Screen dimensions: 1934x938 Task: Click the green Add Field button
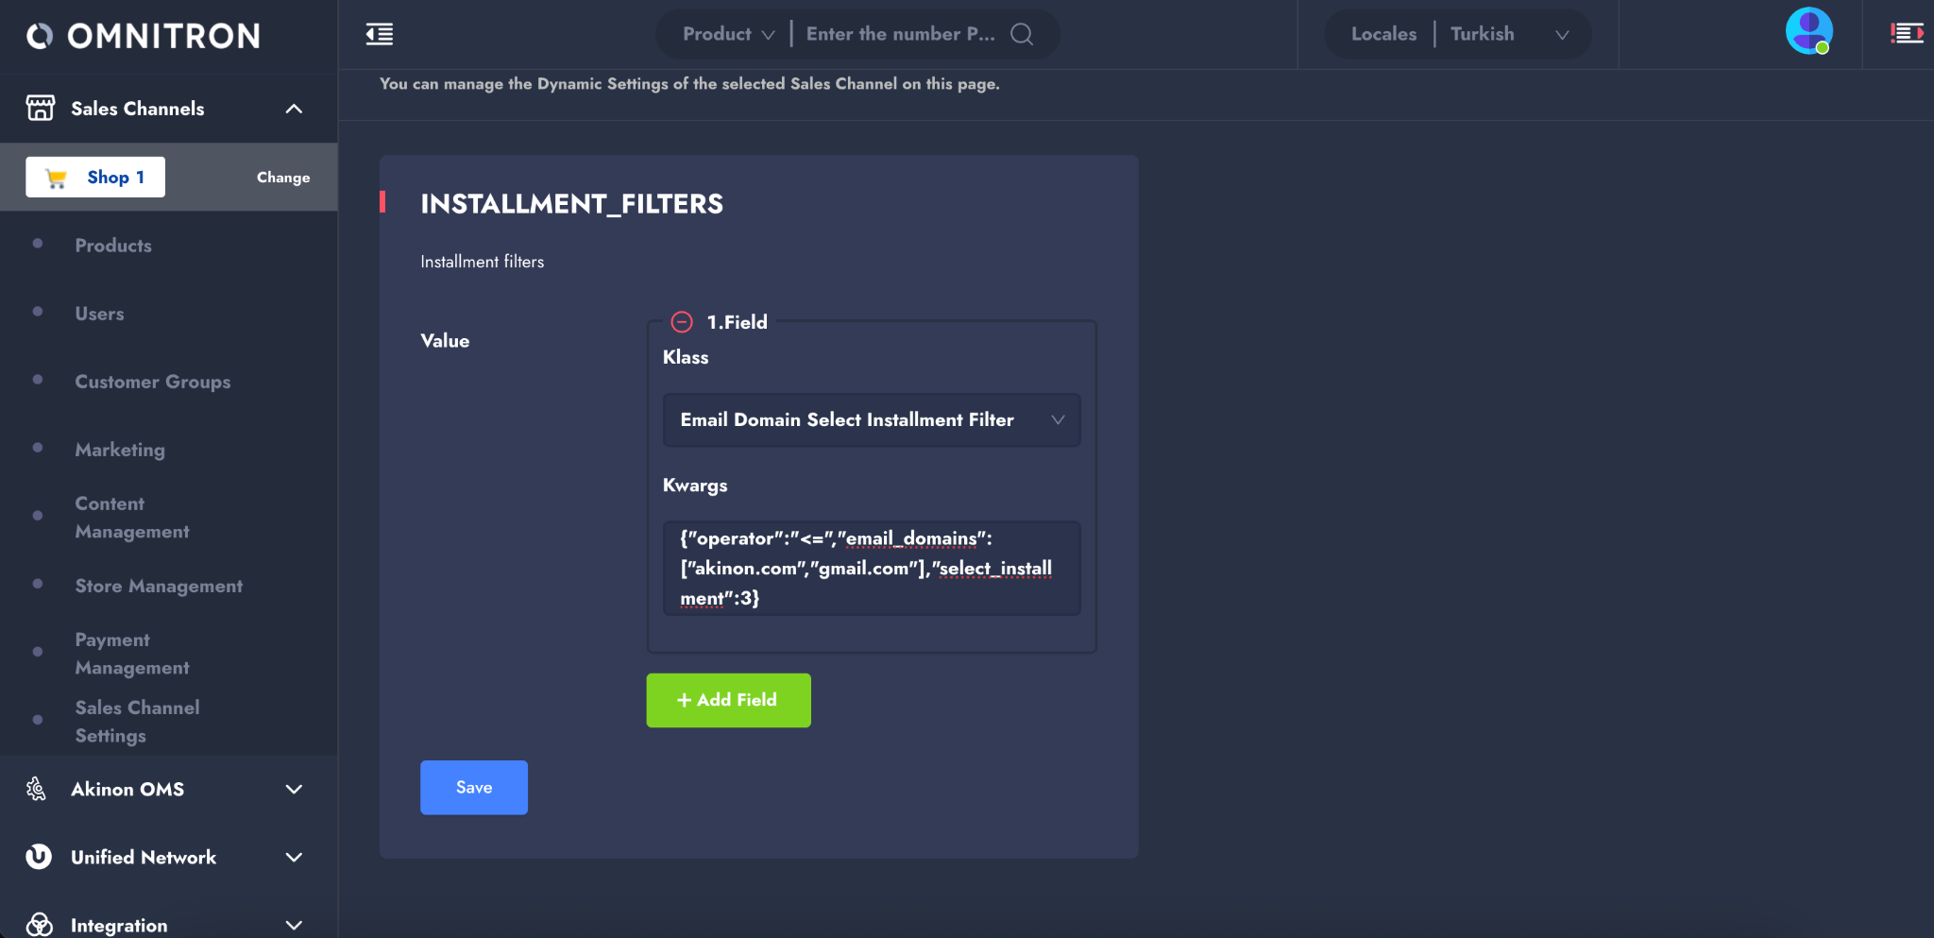pos(728,700)
